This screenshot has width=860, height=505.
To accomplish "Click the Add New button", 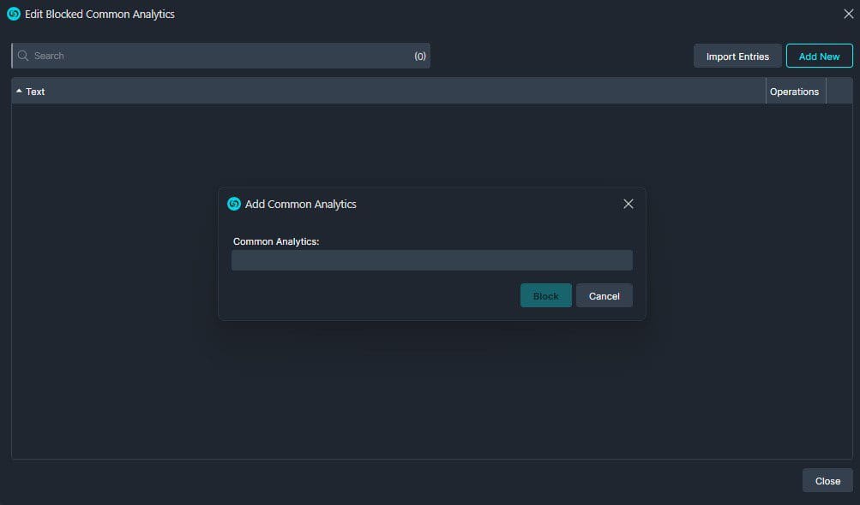I will pos(819,56).
